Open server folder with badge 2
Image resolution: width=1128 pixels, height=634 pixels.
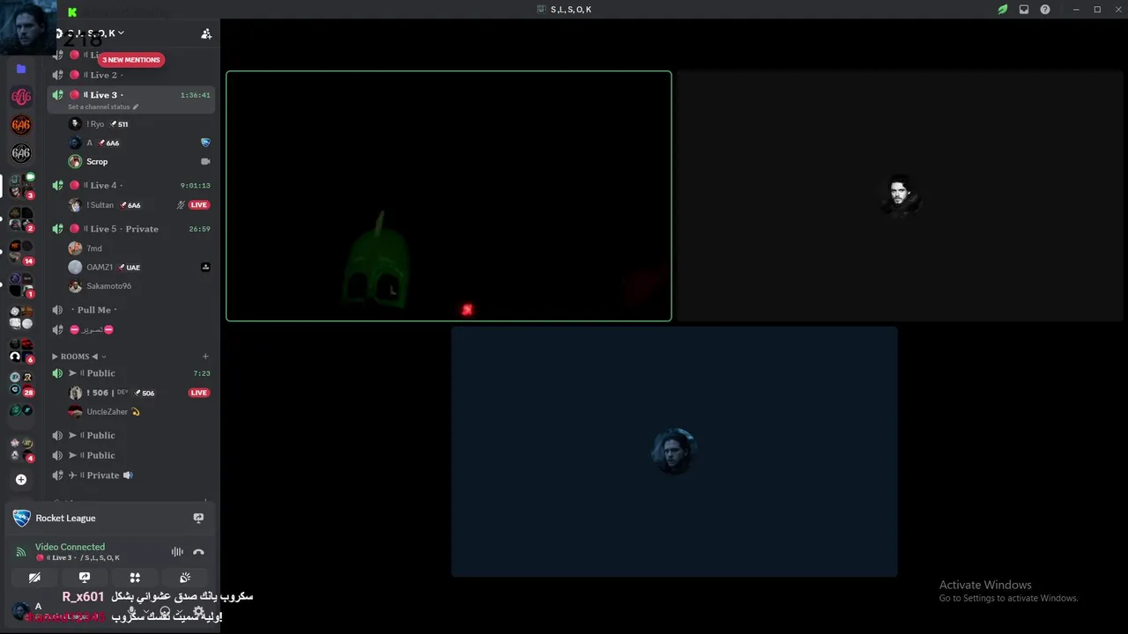click(21, 218)
